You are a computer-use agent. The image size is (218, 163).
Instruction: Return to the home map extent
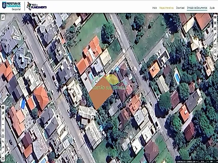pyautogui.click(x=3, y=136)
